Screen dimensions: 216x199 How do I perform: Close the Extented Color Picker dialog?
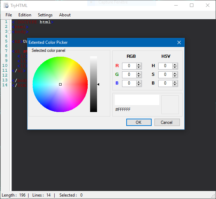(179, 42)
